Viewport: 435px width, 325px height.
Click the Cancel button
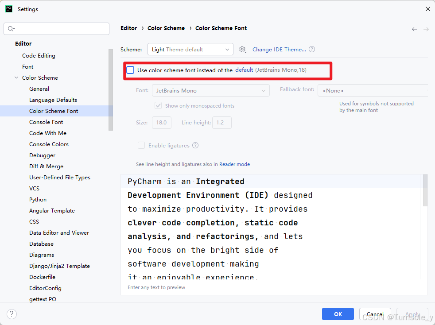[375, 314]
